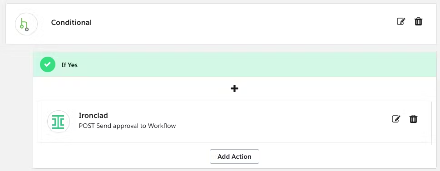
Task: Insert a step using the plus icon
Action: pos(234,89)
